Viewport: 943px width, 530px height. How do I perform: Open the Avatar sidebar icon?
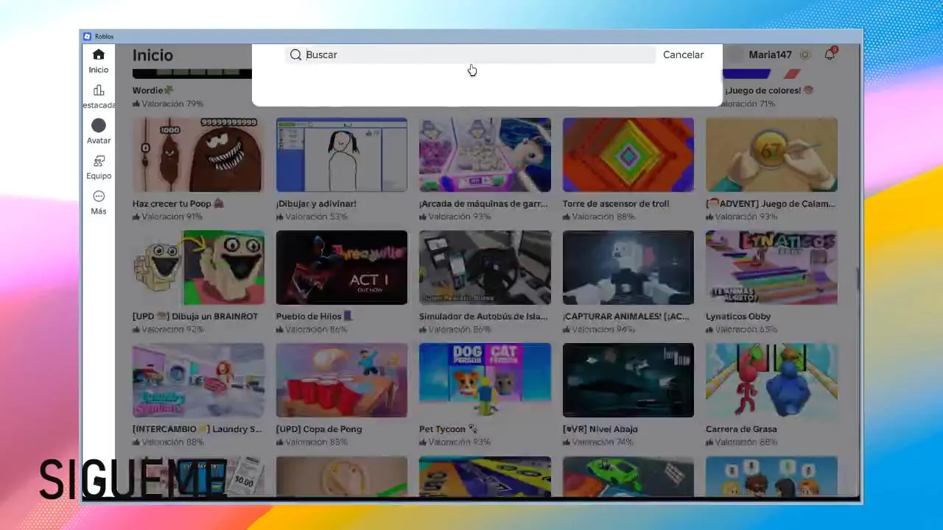[x=99, y=125]
